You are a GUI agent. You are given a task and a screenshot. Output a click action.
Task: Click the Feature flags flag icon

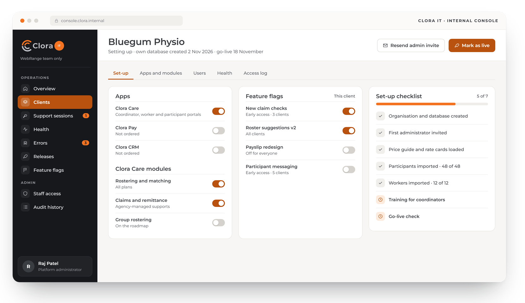[x=25, y=170]
